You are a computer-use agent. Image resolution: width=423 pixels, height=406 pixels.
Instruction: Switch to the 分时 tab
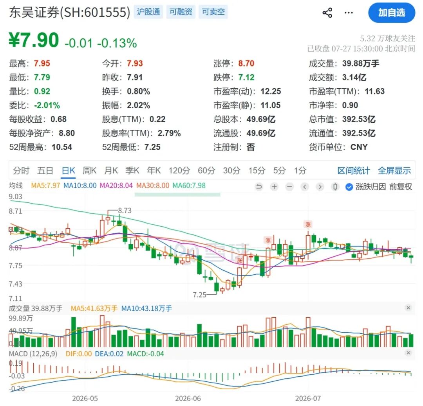21,170
